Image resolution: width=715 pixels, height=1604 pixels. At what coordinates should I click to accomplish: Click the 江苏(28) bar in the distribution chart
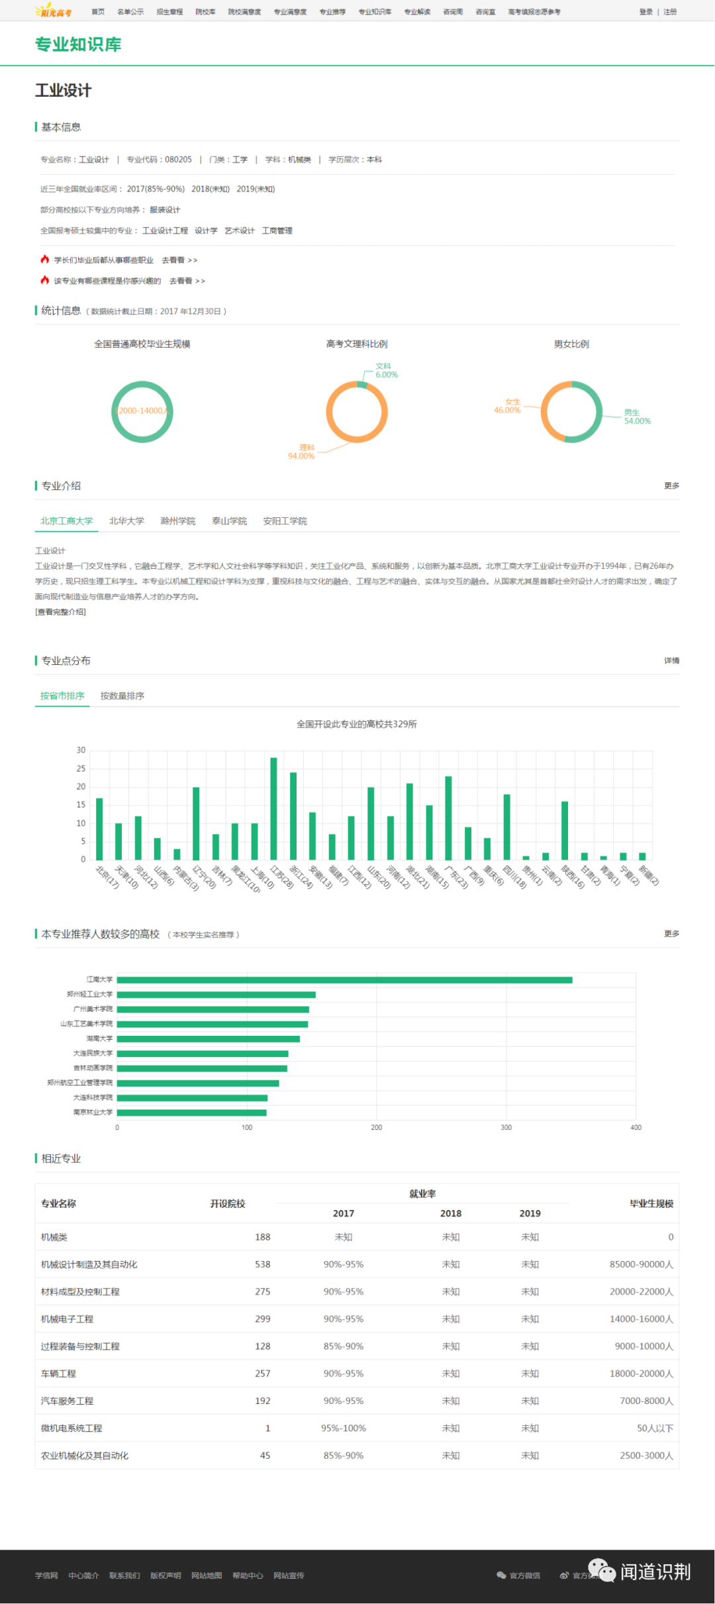[273, 809]
